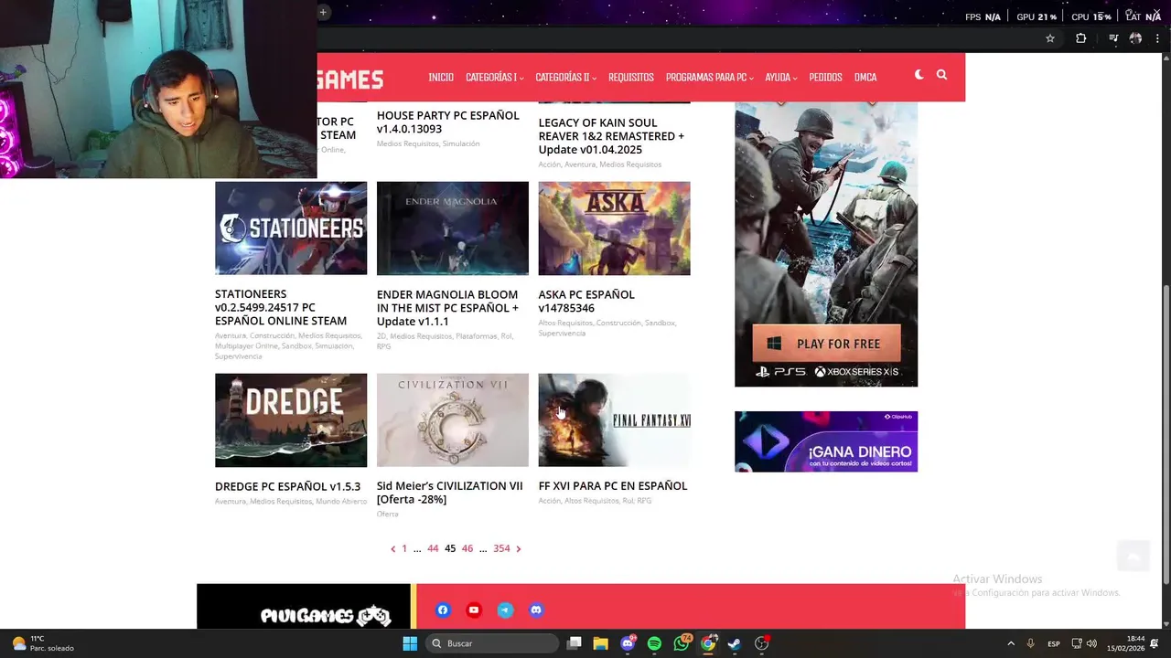1171x658 pixels.
Task: Open Spotify from the taskbar
Action: click(654, 643)
